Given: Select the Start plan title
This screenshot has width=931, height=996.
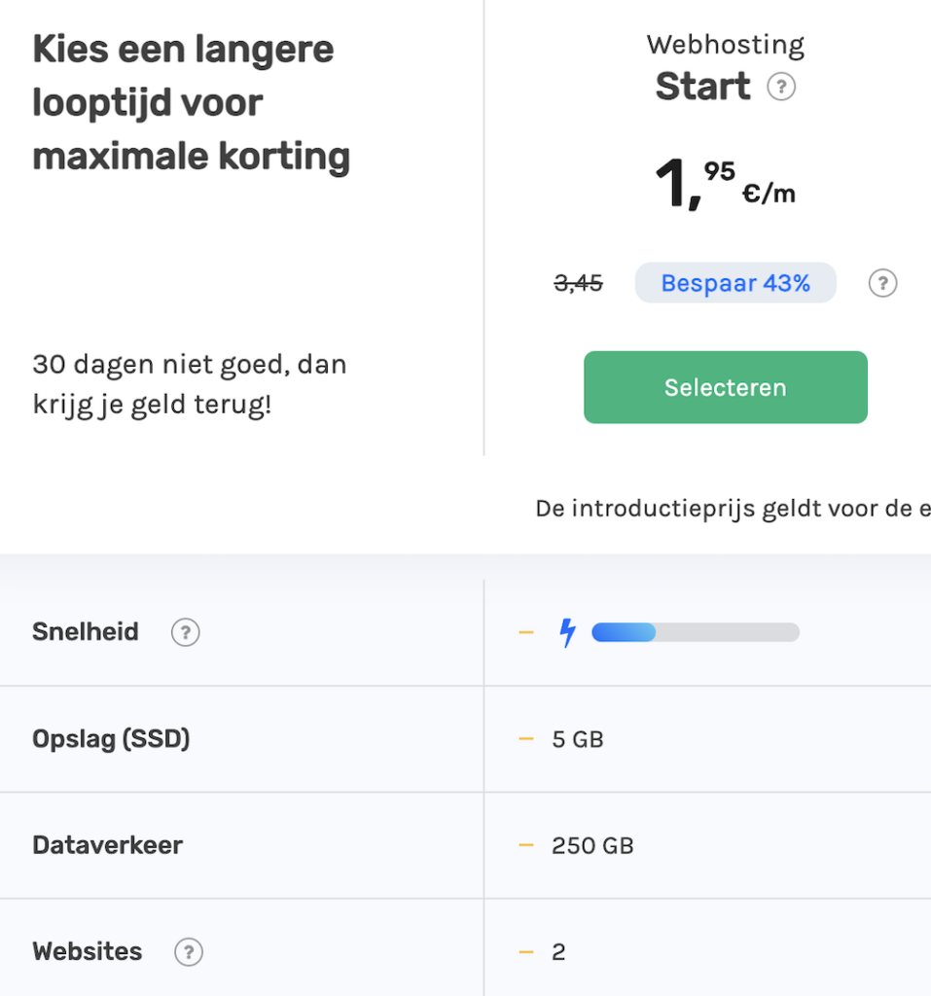Looking at the screenshot, I should pos(702,87).
